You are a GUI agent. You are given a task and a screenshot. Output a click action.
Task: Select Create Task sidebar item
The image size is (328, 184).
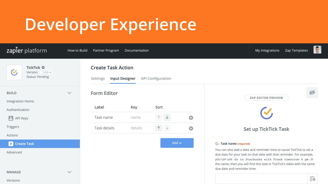[40, 144]
